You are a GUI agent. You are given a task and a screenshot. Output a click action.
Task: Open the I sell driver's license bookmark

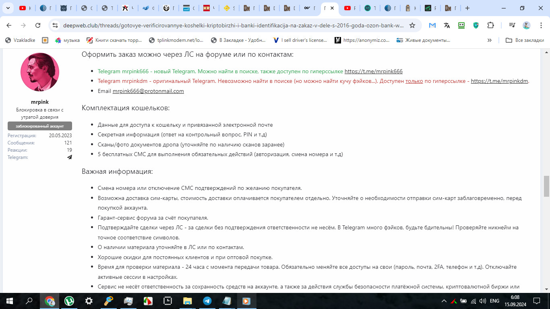point(300,40)
